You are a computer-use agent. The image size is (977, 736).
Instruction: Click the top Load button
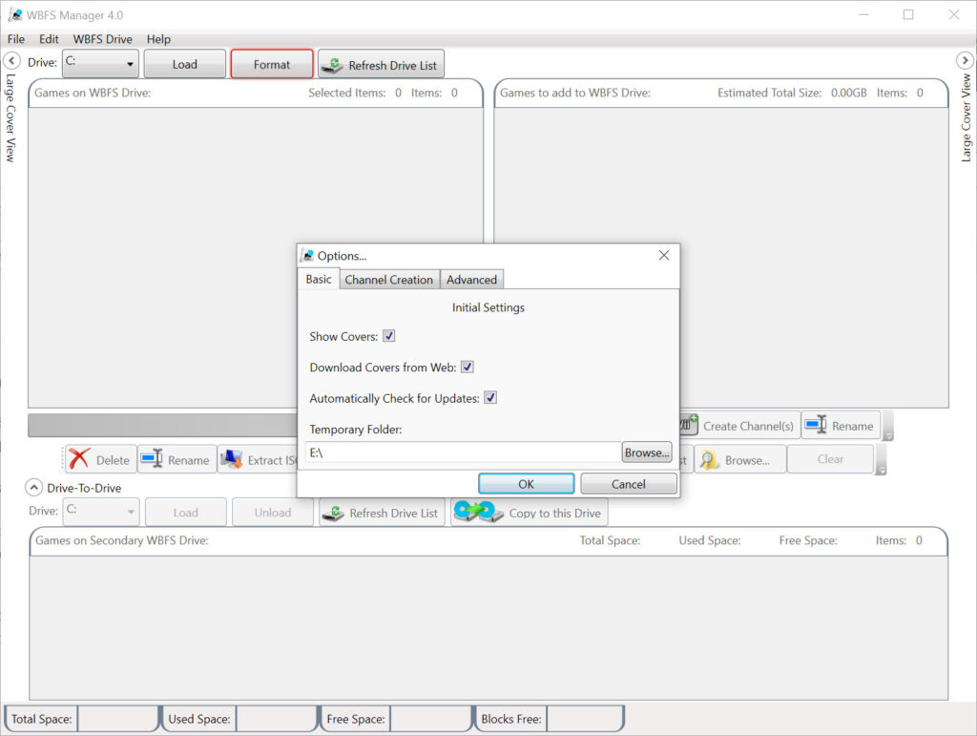click(x=184, y=64)
